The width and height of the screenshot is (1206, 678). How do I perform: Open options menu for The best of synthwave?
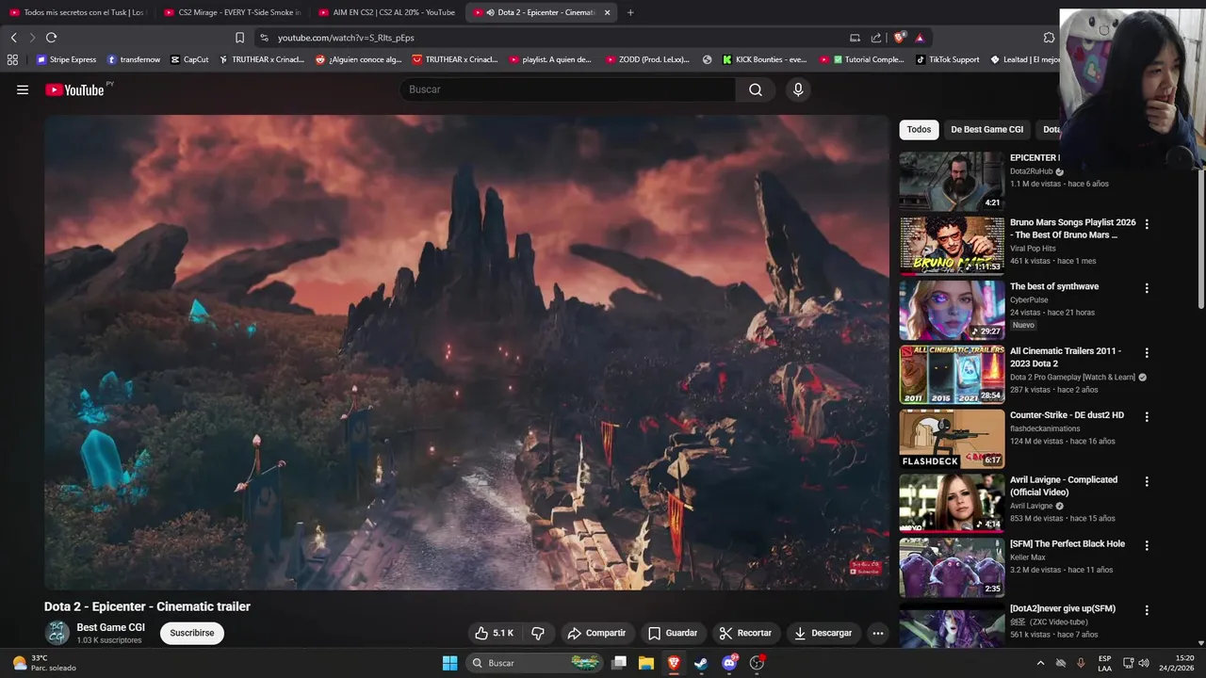(1147, 288)
